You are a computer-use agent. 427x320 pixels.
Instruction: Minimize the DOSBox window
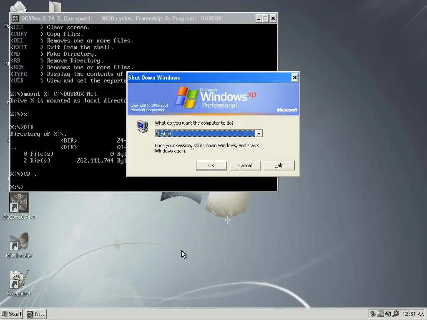click(x=259, y=18)
